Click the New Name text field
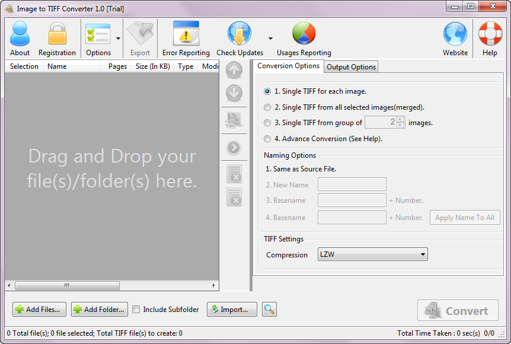Viewport: 511px width, 344px height. pyautogui.click(x=352, y=184)
